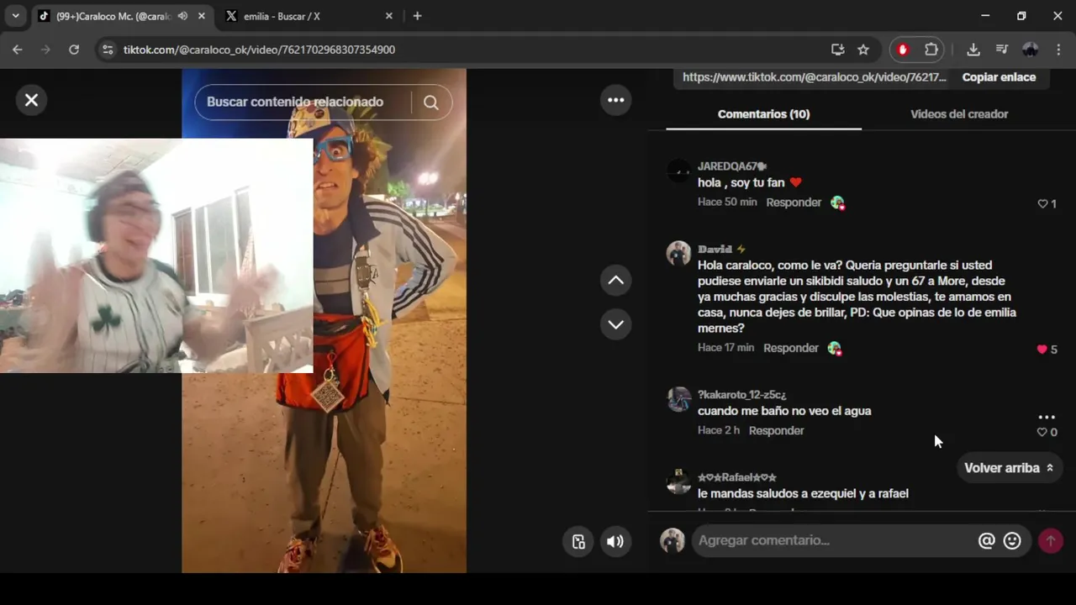1076x605 pixels.
Task: Click the clip icon beside the volume button
Action: coord(578,541)
